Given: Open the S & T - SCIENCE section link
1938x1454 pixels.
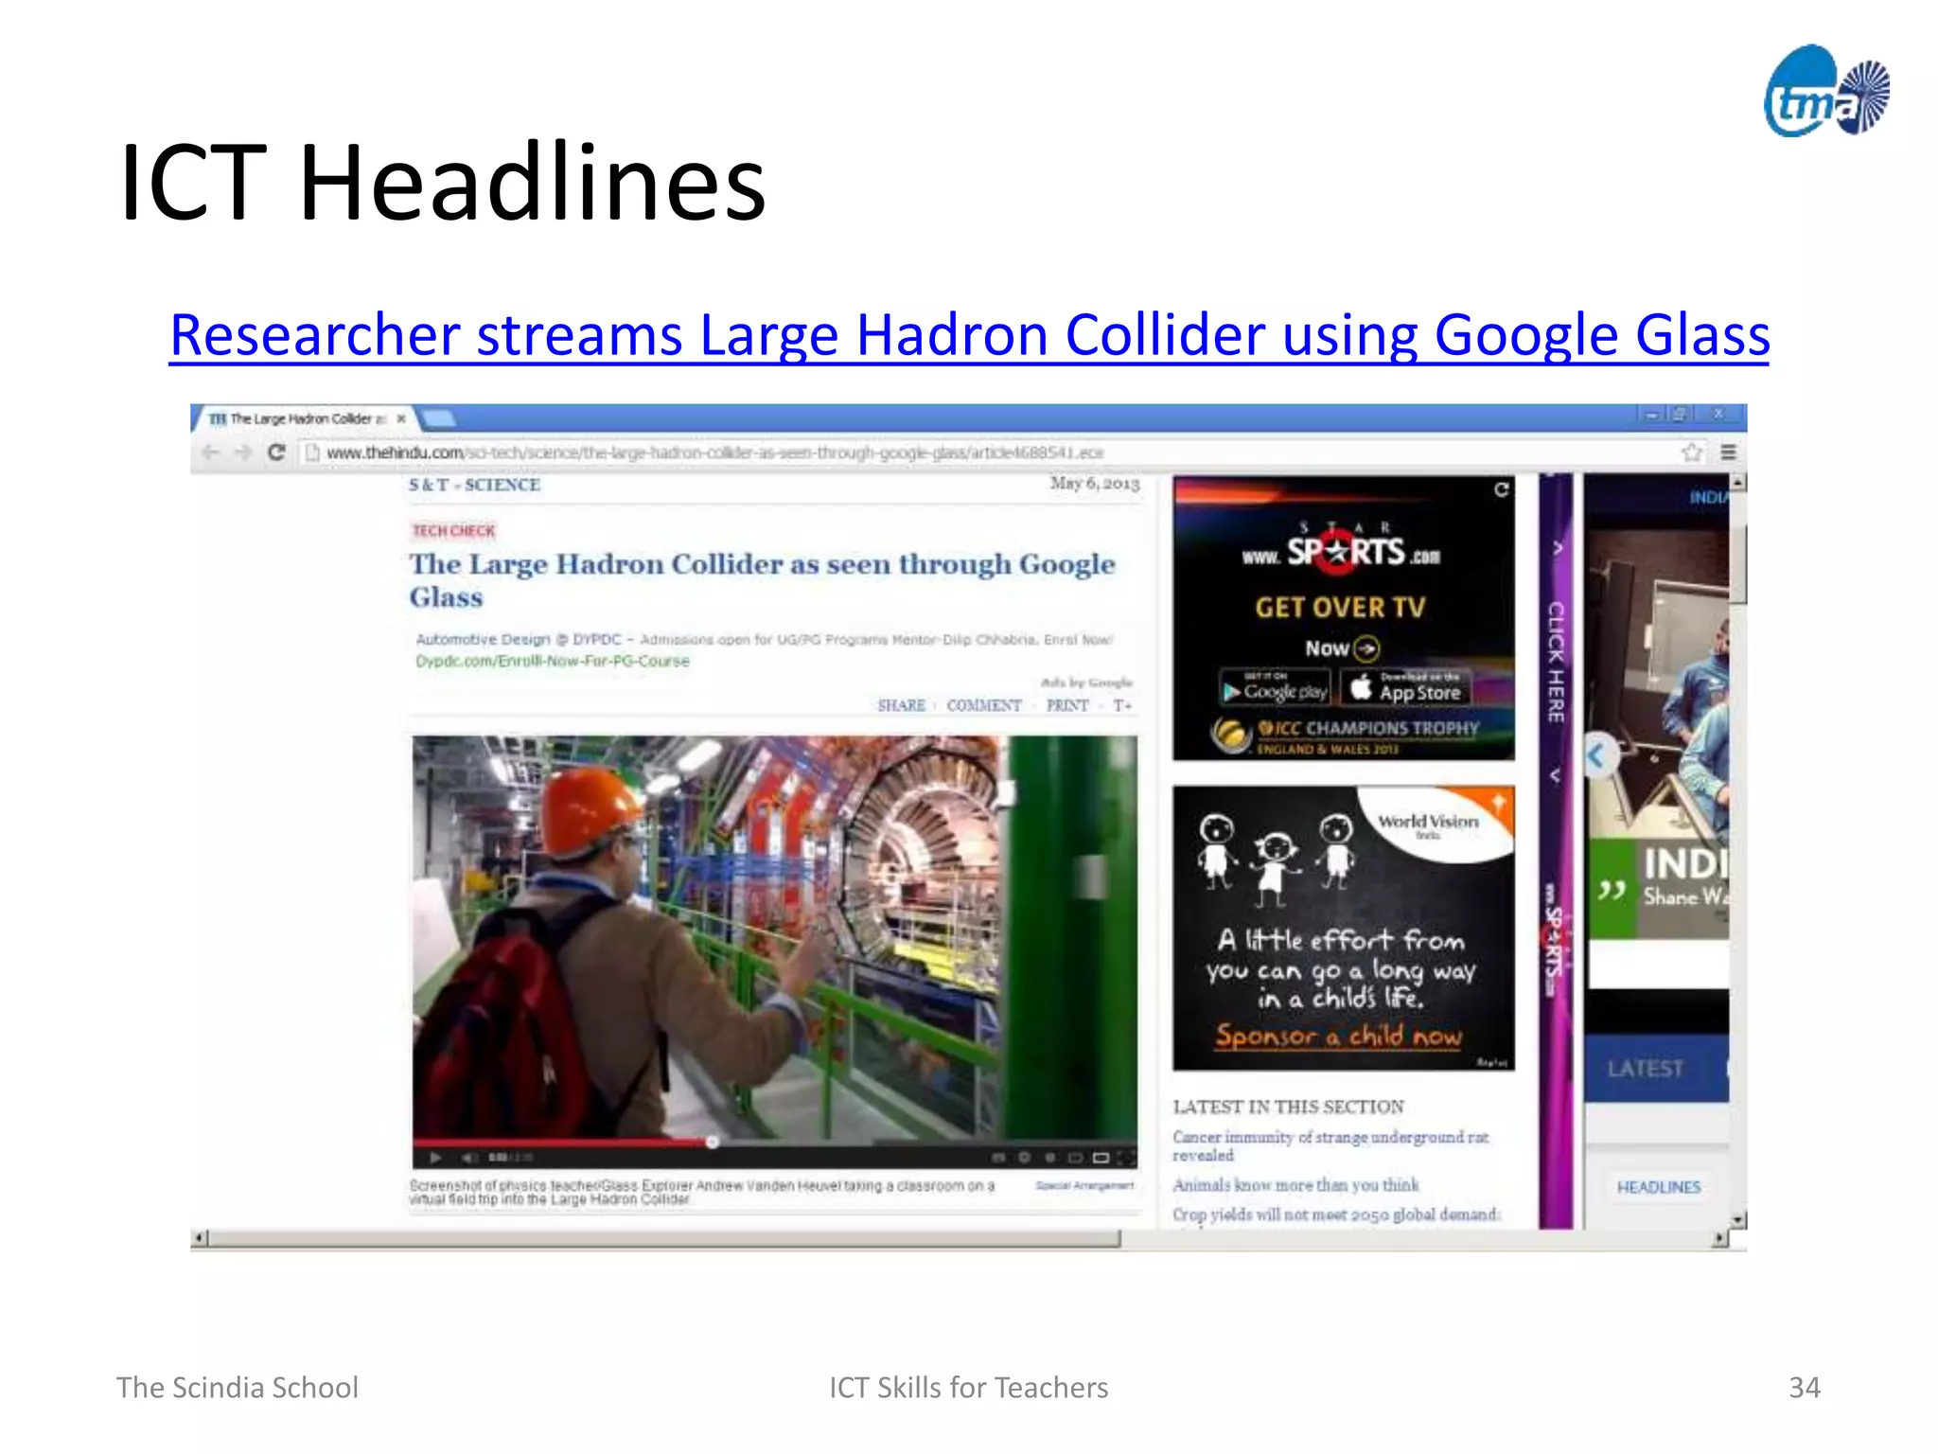Looking at the screenshot, I should (474, 485).
